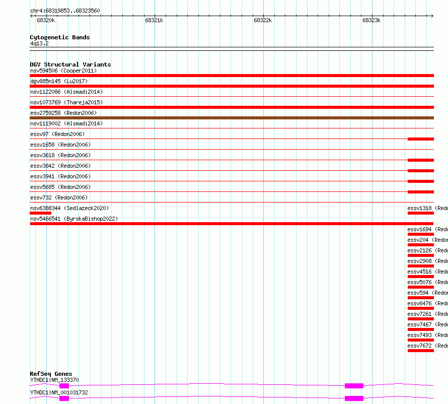Click NM_133370 small exon near 68320k
This screenshot has width=448, height=404.
pyautogui.click(x=64, y=386)
